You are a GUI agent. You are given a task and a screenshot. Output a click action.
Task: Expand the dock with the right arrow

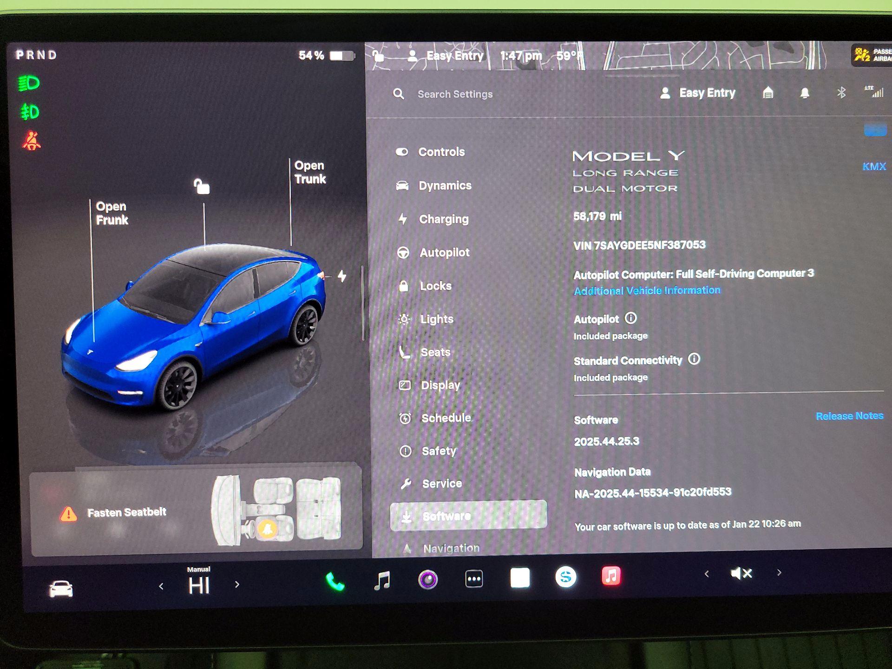click(x=779, y=573)
